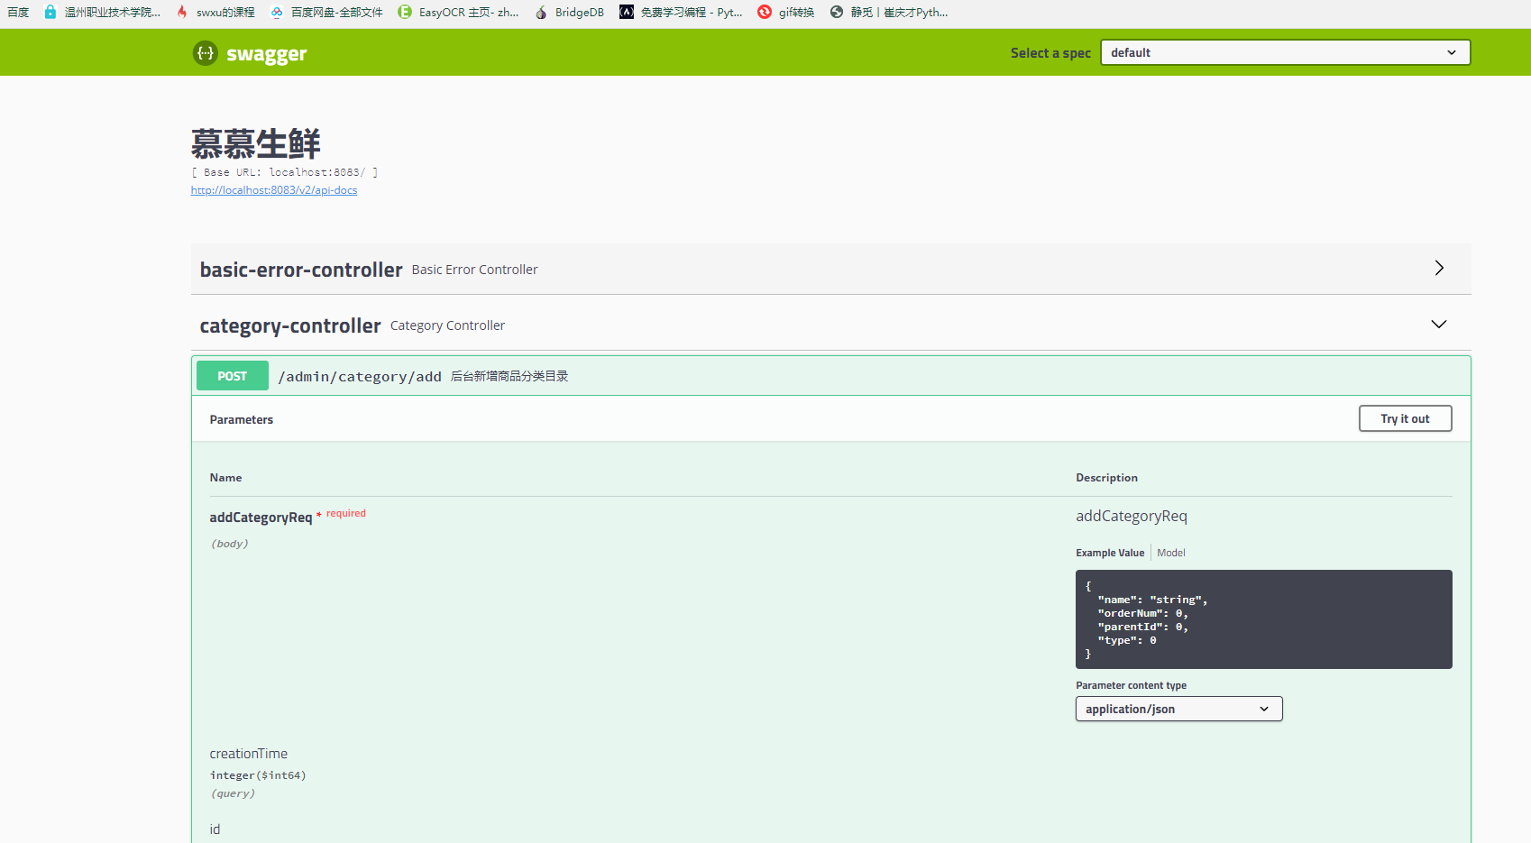Click the Basic Error Controller description
The width and height of the screenshot is (1531, 843).
pyautogui.click(x=474, y=270)
